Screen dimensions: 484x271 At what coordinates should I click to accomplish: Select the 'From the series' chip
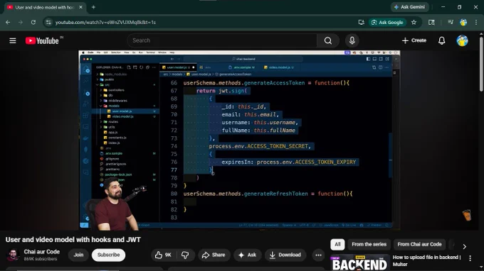pos(369,244)
